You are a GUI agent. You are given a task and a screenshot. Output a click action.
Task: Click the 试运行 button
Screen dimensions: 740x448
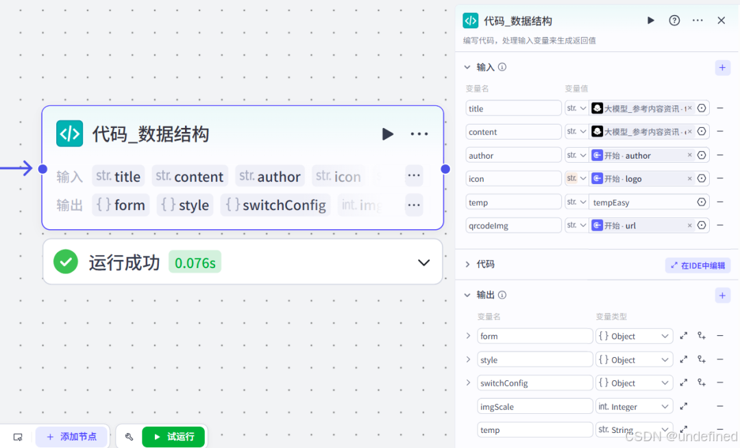tap(173, 436)
